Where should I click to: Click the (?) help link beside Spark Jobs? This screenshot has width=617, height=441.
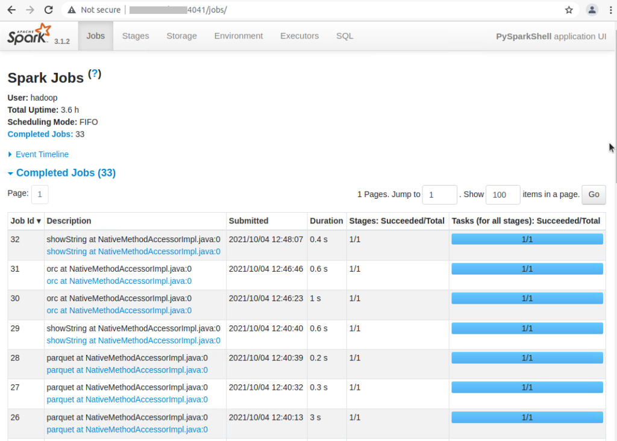(x=95, y=74)
